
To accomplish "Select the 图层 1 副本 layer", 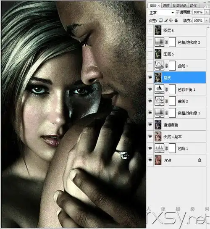I will point(180,137).
